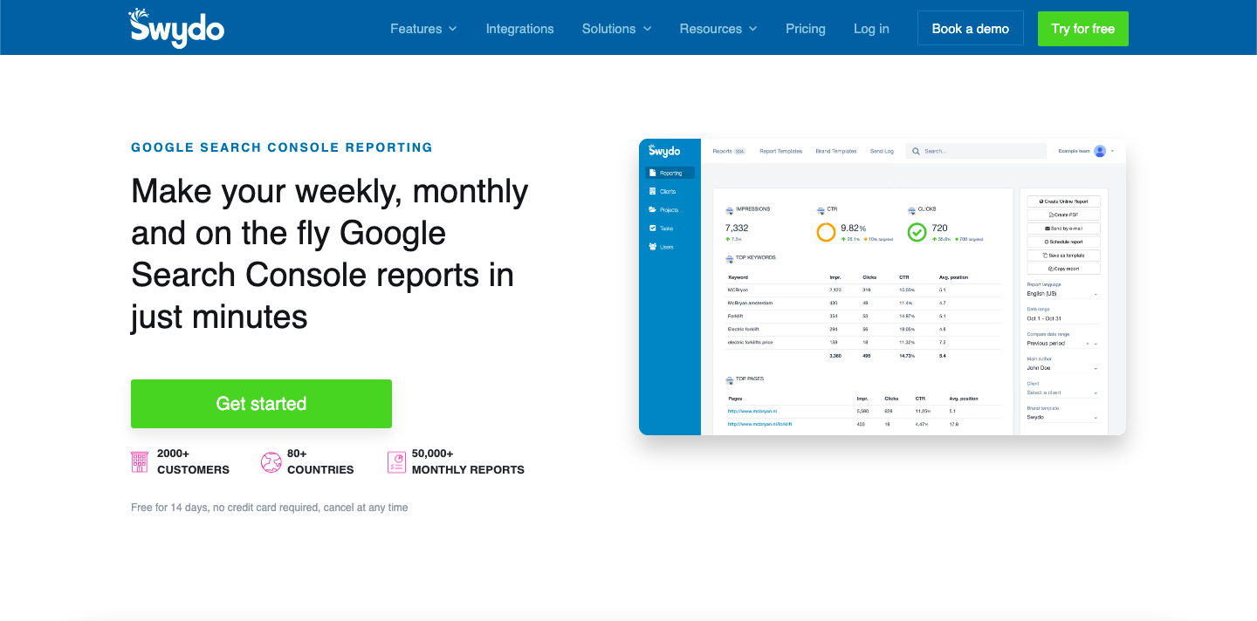Click the Swydo logo in header
1257x621 pixels.
tap(176, 28)
